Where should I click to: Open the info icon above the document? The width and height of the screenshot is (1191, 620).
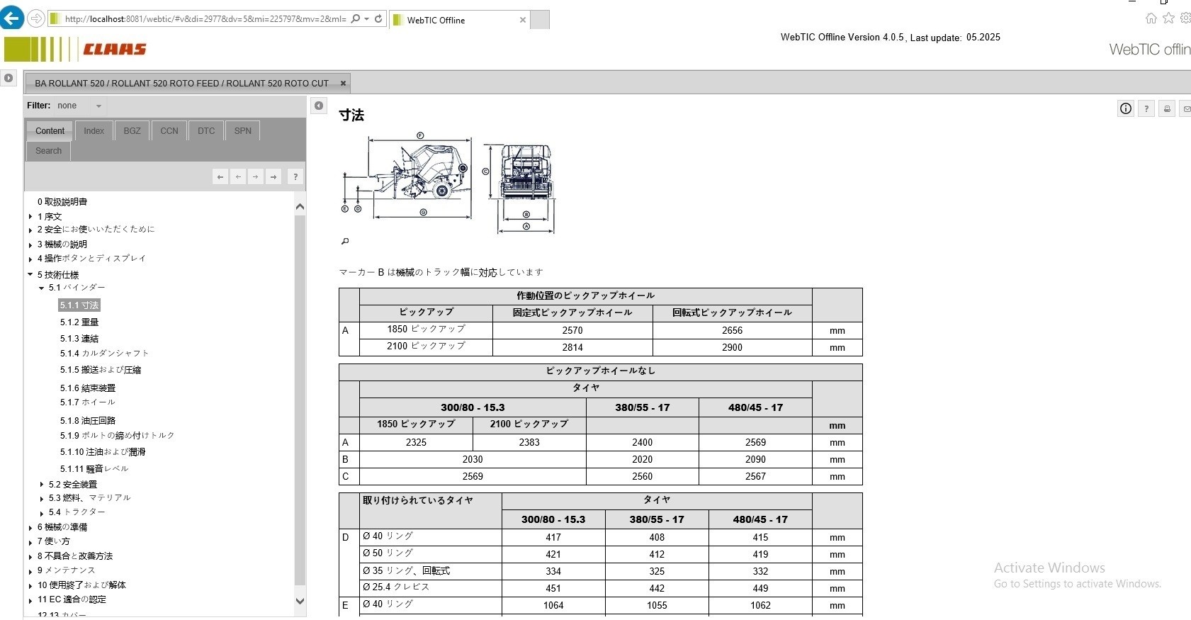[x=1126, y=108]
